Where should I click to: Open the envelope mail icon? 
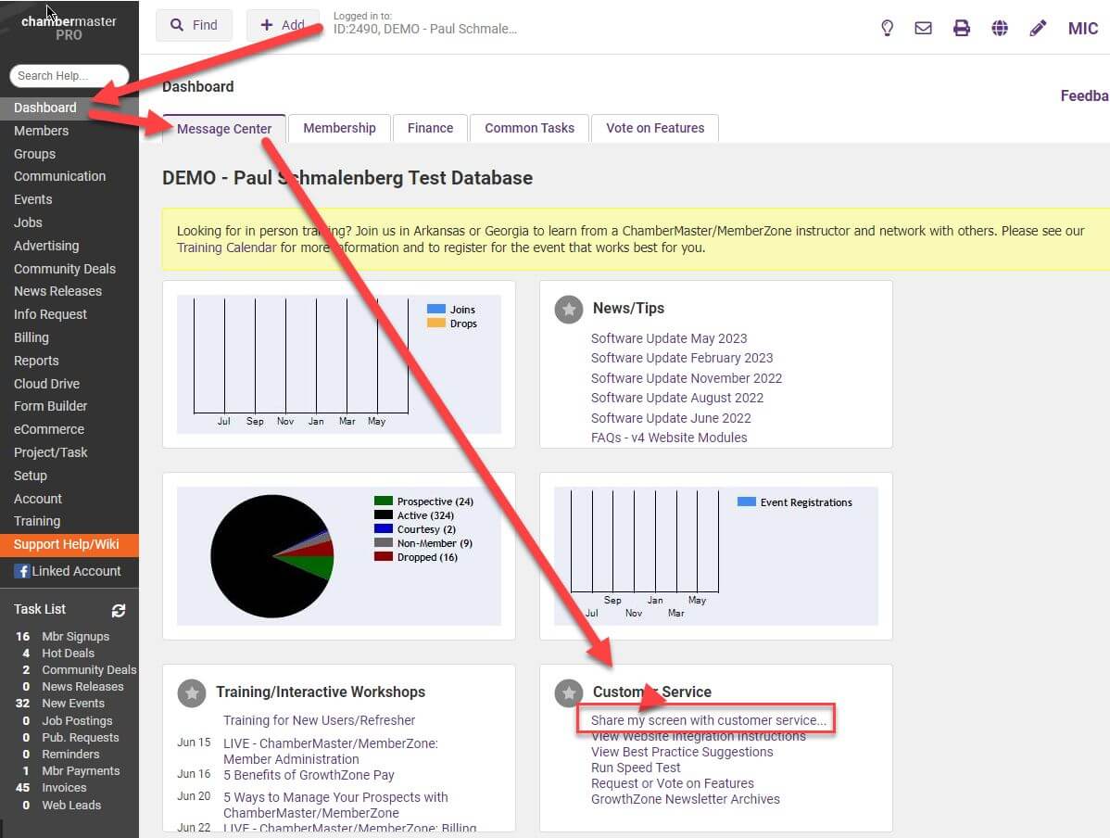pyautogui.click(x=923, y=28)
